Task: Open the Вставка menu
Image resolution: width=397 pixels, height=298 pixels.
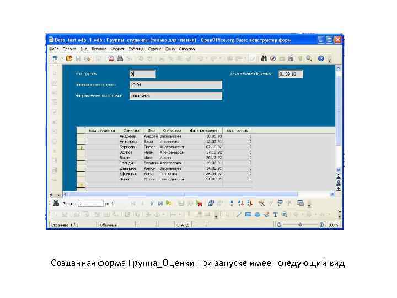Action: tap(99, 49)
